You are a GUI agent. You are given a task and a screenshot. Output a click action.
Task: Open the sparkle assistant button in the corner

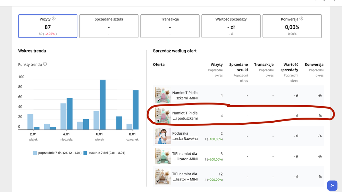[332, 186]
